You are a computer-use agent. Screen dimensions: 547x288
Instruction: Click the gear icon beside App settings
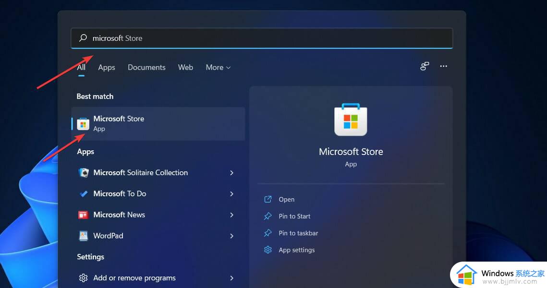[x=268, y=250]
